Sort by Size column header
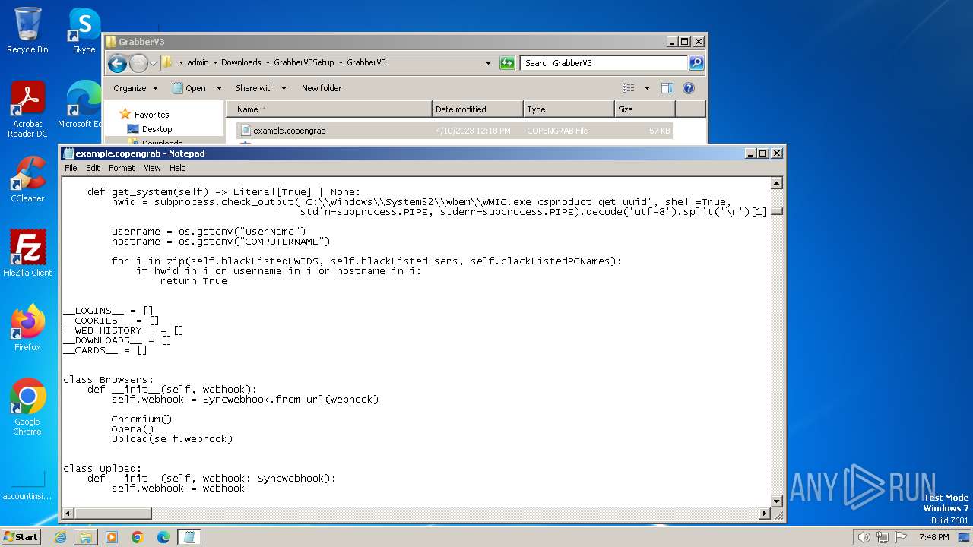The width and height of the screenshot is (973, 547). (x=645, y=109)
